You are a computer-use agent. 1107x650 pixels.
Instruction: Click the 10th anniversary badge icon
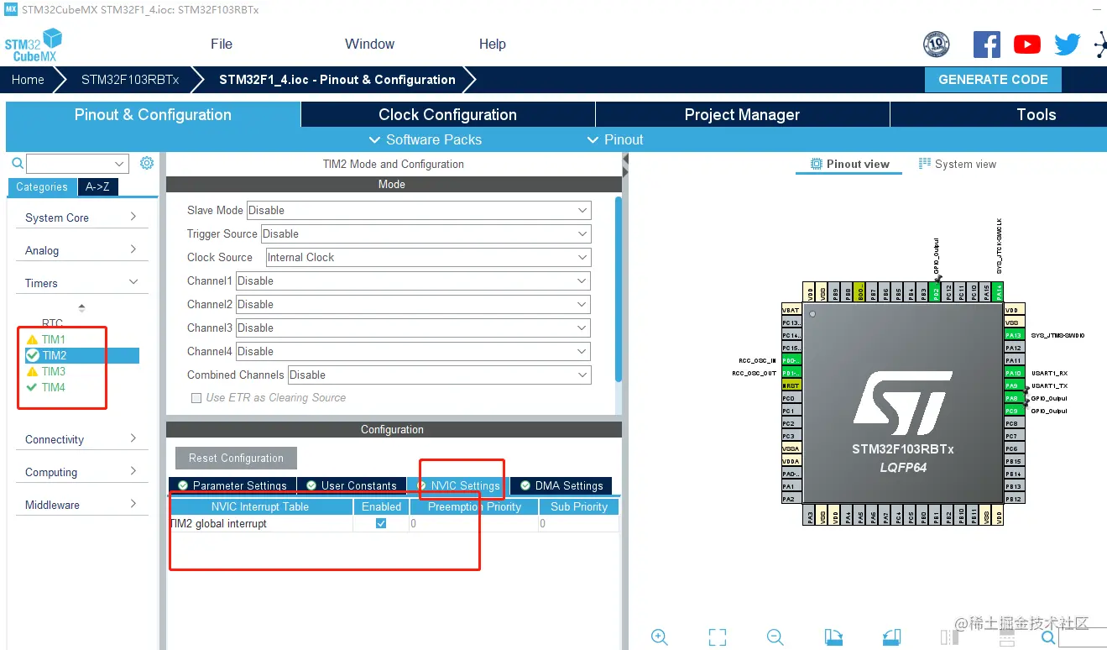[936, 45]
